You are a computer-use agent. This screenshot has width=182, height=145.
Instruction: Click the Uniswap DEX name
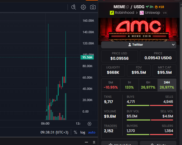(152, 13)
